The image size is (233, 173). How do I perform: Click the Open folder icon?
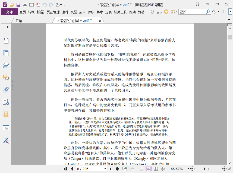tap(12, 5)
